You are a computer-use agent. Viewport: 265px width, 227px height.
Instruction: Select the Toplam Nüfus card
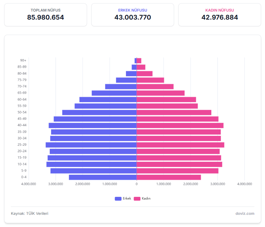pyautogui.click(x=46, y=15)
